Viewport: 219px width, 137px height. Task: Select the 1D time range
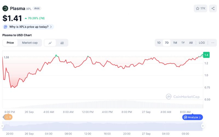(159, 43)
